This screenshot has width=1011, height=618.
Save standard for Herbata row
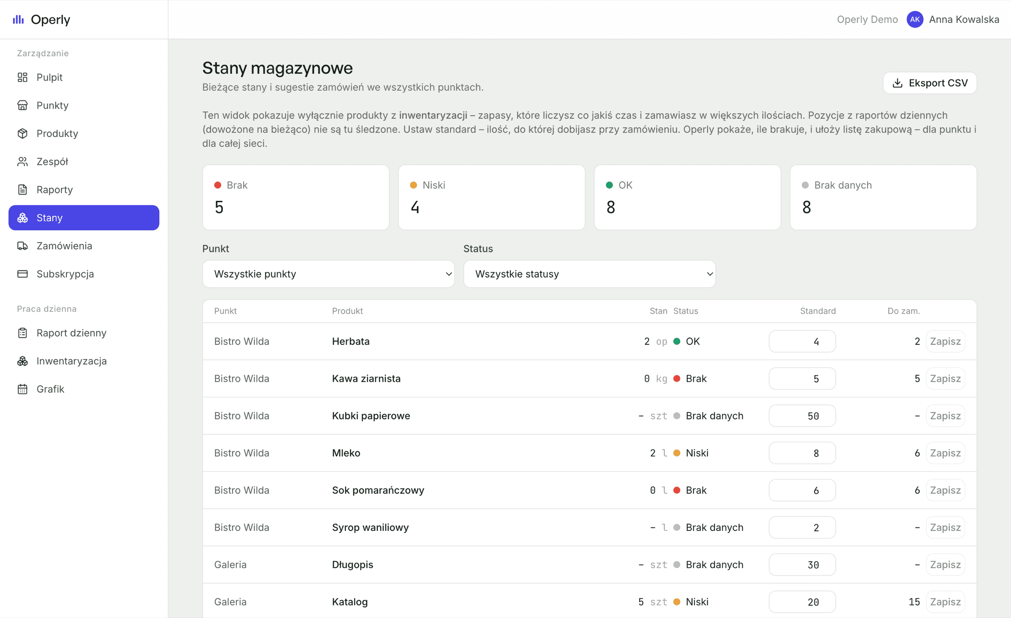pos(945,341)
